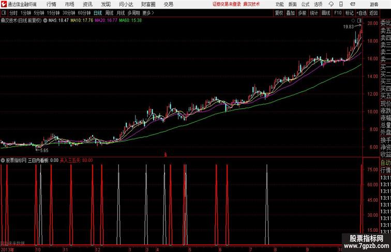391x252 pixels.
Task: Click the 返回 button
Action: pos(373,13)
